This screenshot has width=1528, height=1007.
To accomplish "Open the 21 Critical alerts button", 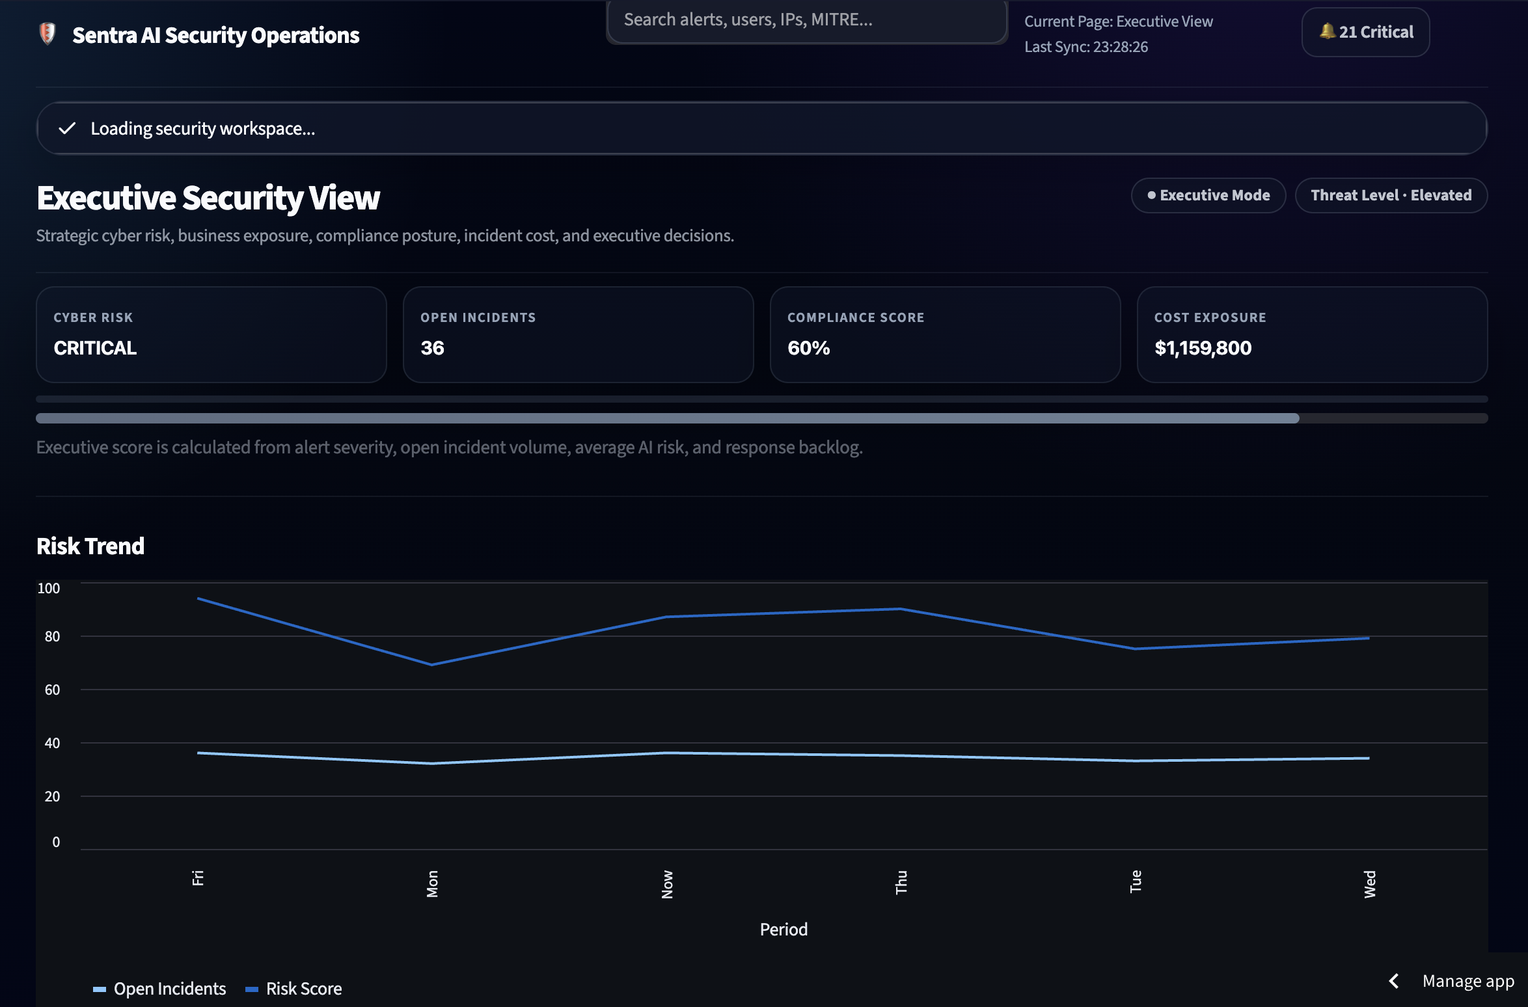I will pyautogui.click(x=1365, y=32).
